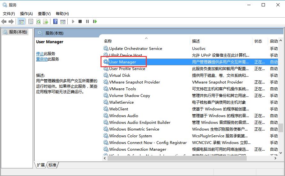The image size is (285, 176).
Task: Minimize the 服务 window
Action: 249,5
